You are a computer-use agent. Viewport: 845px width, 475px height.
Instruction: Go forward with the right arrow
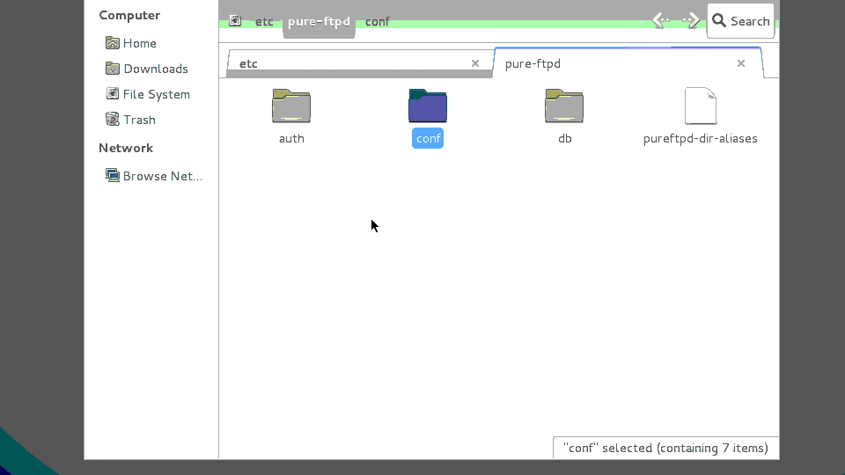click(x=690, y=21)
